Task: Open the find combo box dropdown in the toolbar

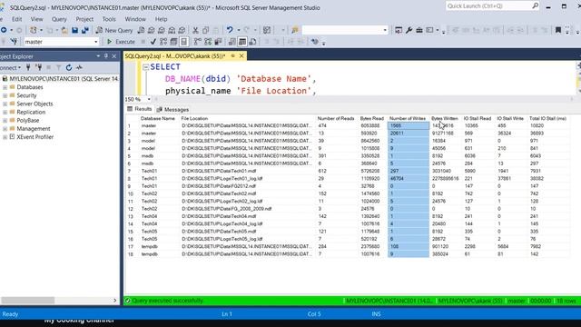Action: (x=385, y=30)
